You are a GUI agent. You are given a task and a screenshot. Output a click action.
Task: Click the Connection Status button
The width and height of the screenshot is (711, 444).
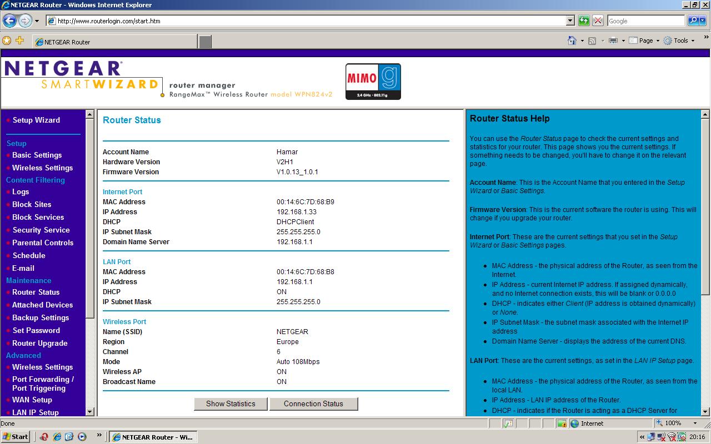tap(313, 403)
